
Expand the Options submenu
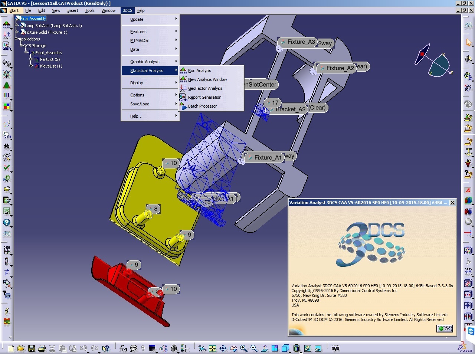pyautogui.click(x=150, y=95)
